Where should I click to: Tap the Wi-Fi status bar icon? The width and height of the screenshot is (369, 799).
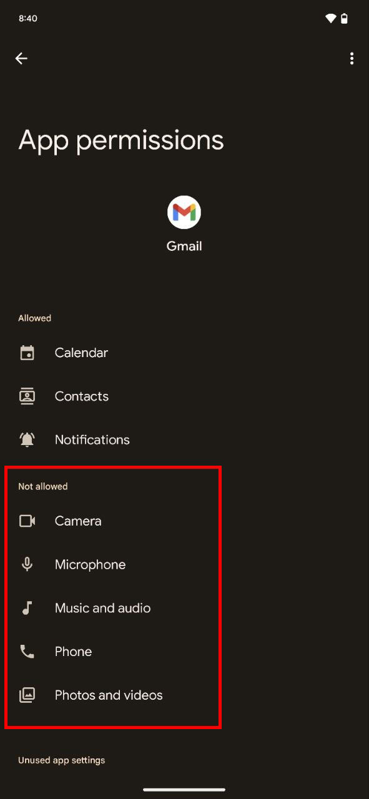pos(330,18)
